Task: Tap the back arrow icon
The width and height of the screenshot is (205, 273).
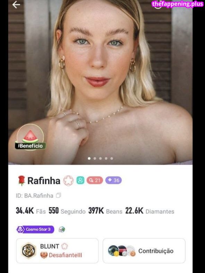Action: 16,5
